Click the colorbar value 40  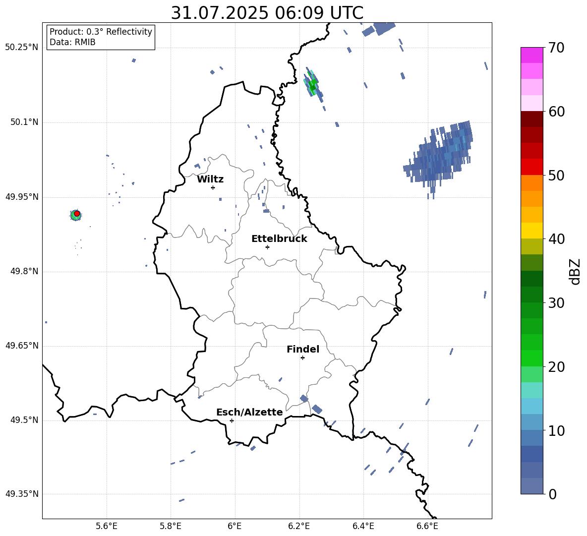click(x=556, y=239)
